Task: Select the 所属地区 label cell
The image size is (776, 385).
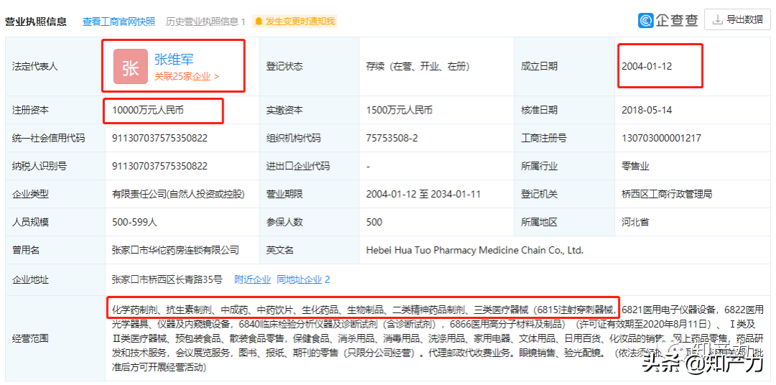Action: point(565,222)
